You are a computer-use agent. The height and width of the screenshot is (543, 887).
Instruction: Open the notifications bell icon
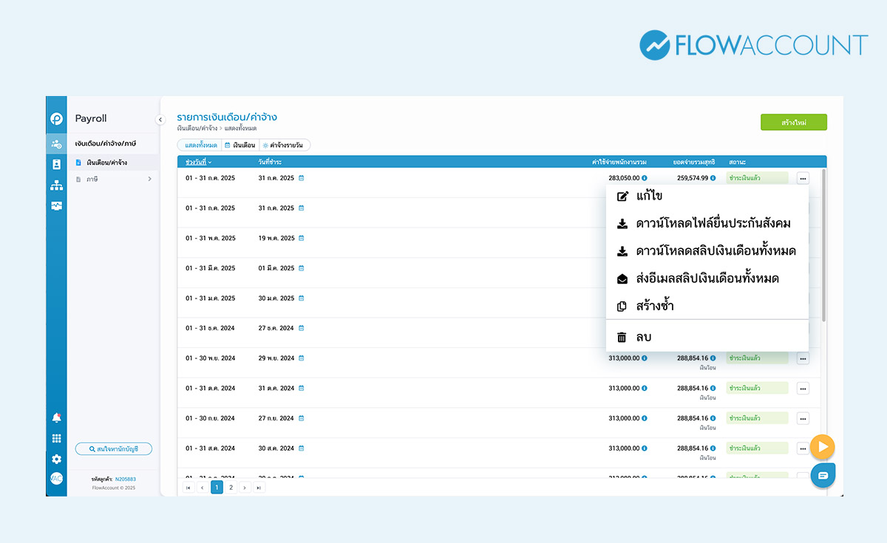point(56,418)
